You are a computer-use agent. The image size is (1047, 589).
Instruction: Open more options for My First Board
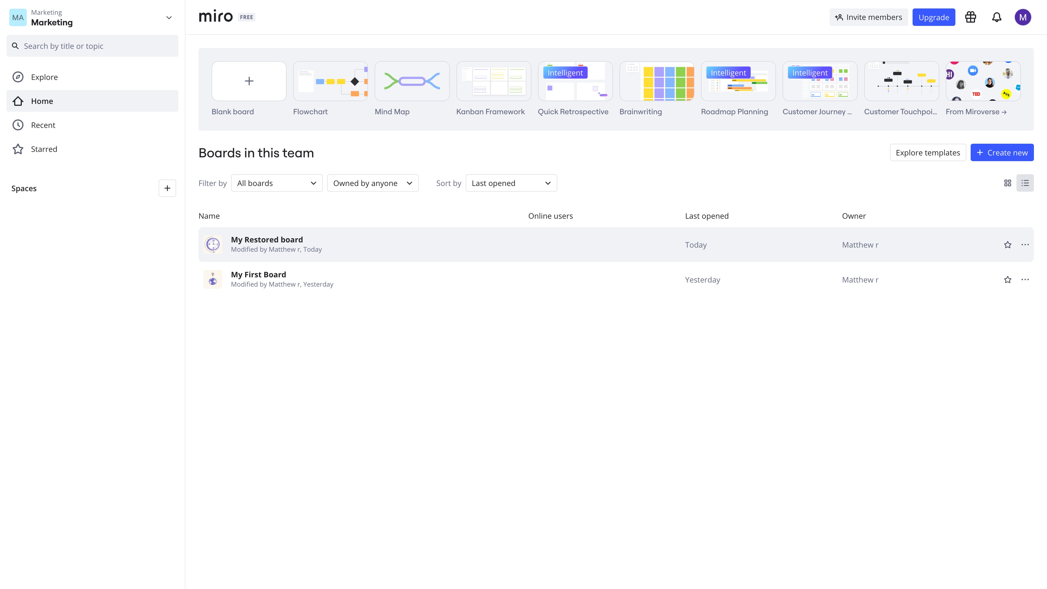(1025, 280)
